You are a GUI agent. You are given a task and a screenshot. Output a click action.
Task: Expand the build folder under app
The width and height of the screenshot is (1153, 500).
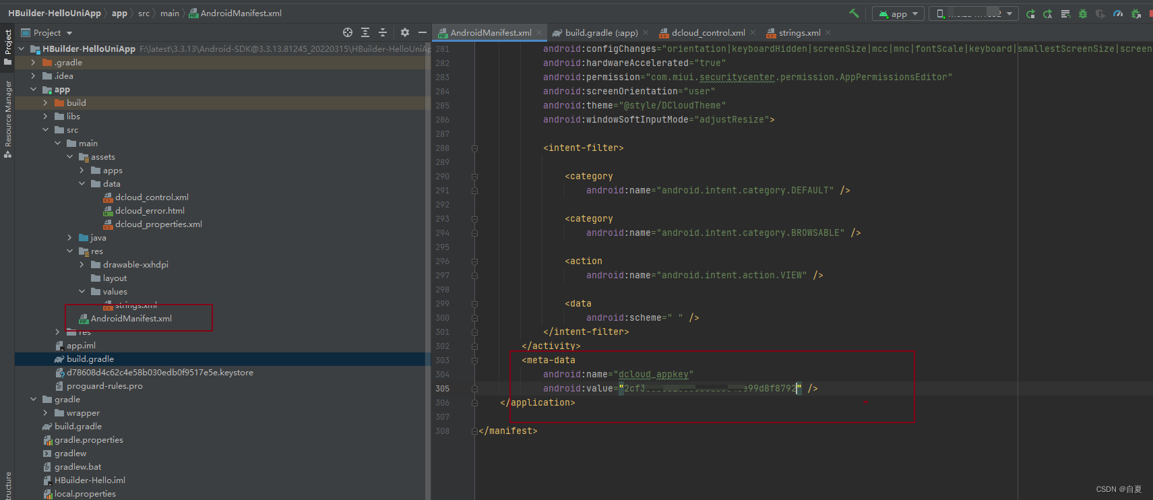tap(45, 102)
